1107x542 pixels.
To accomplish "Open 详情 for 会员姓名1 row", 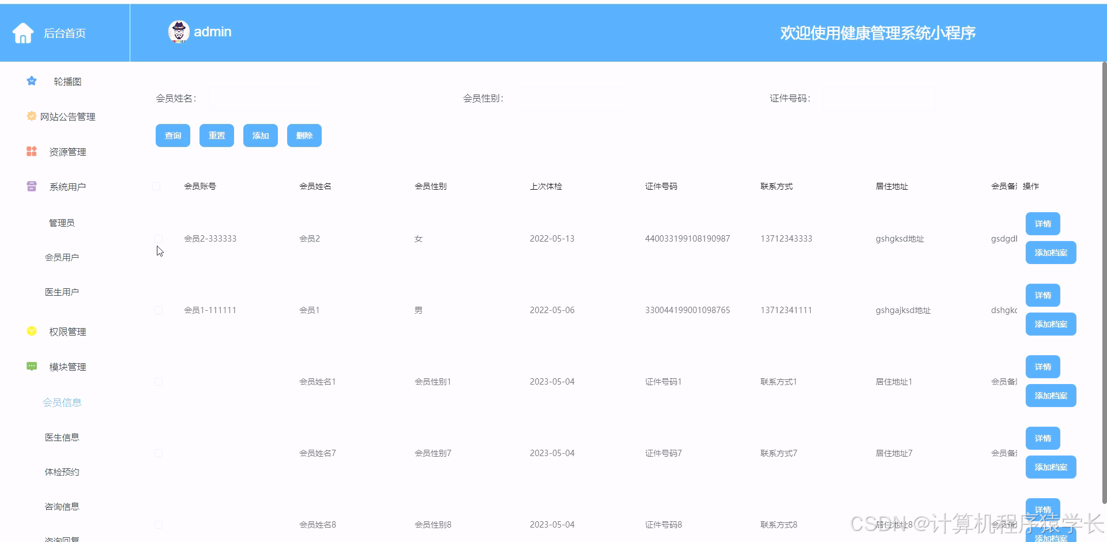I will [1043, 367].
